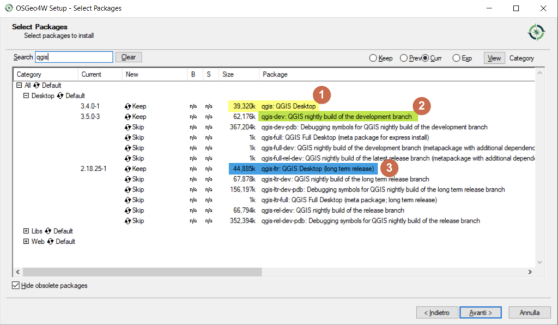The image size is (558, 325).
Task: Select the Exp radio button
Action: tap(456, 58)
